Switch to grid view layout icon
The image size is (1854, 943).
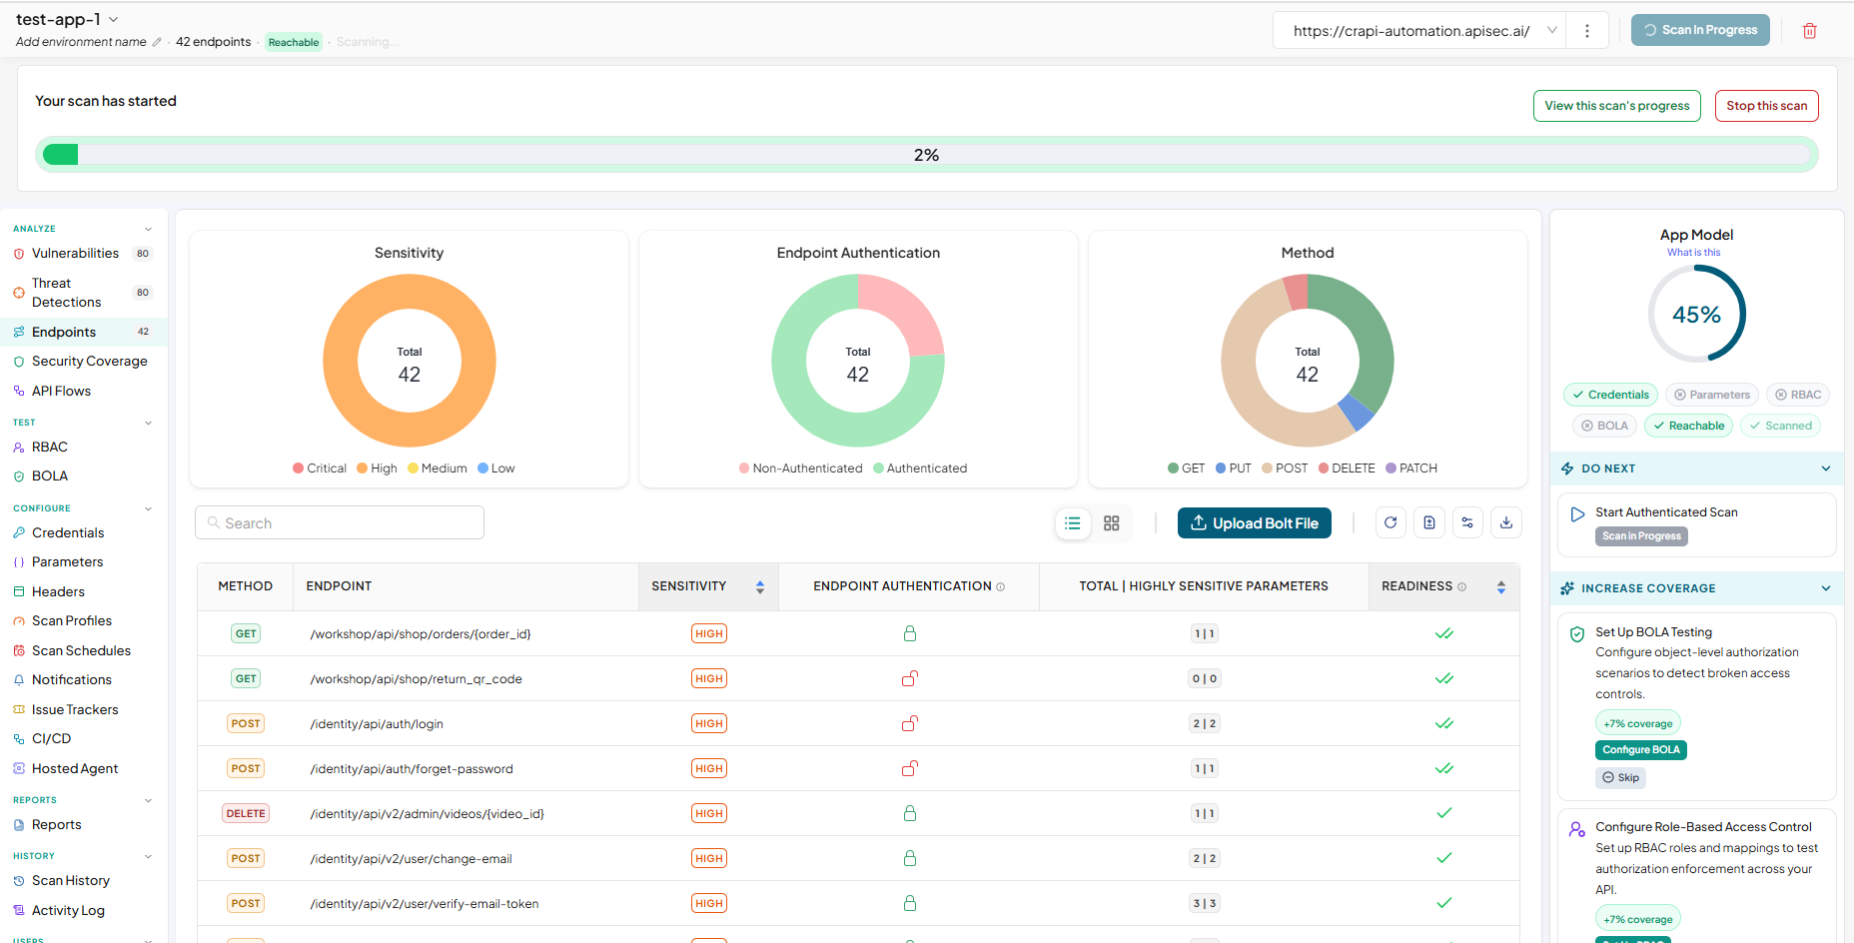pyautogui.click(x=1112, y=523)
